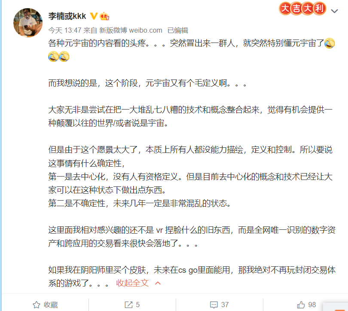This screenshot has width=348, height=311.
Task: Click the repost share icon
Action: (x=128, y=305)
